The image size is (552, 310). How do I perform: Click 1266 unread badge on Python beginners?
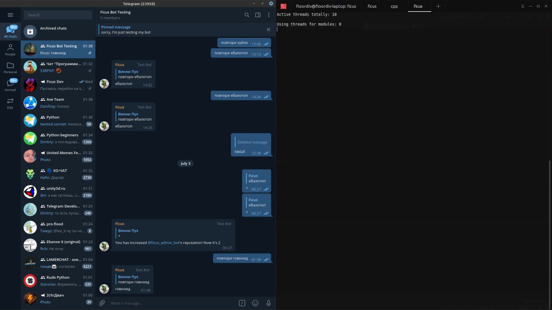coord(88,142)
